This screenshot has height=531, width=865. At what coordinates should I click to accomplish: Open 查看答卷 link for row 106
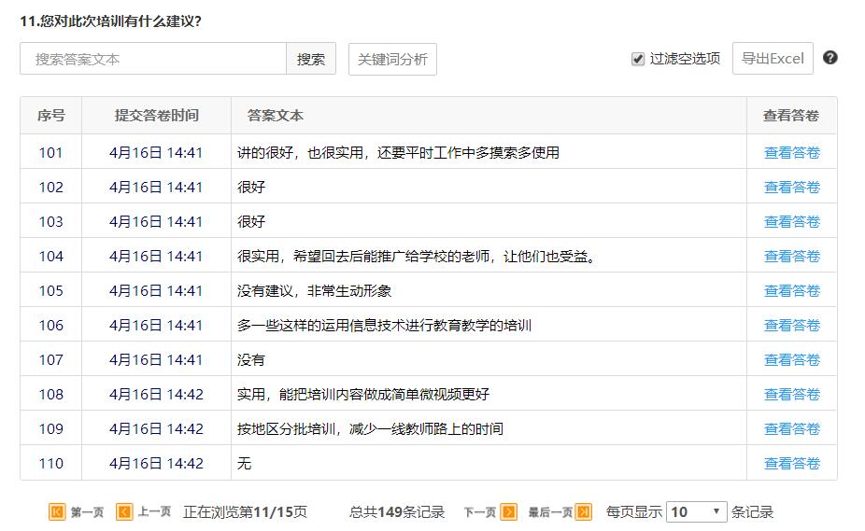pyautogui.click(x=791, y=326)
